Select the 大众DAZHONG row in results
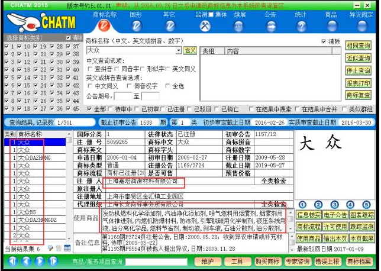 pyautogui.click(x=34, y=158)
